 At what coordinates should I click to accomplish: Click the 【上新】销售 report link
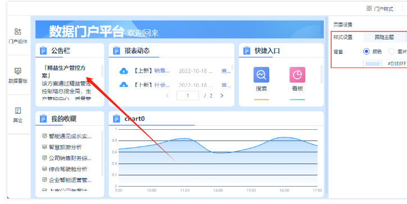(x=152, y=71)
